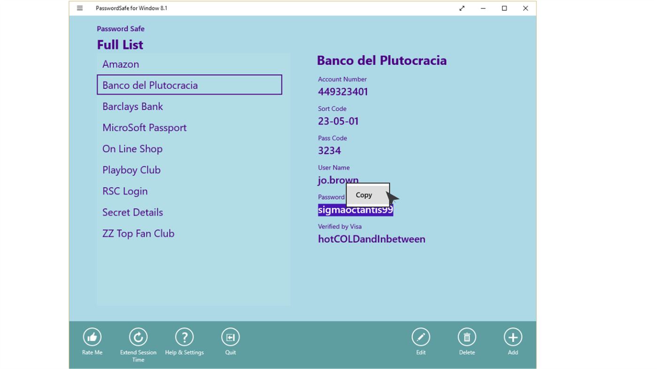This screenshot has height=369, width=657.
Task: Select the On Line Shop entry
Action: [x=132, y=149]
